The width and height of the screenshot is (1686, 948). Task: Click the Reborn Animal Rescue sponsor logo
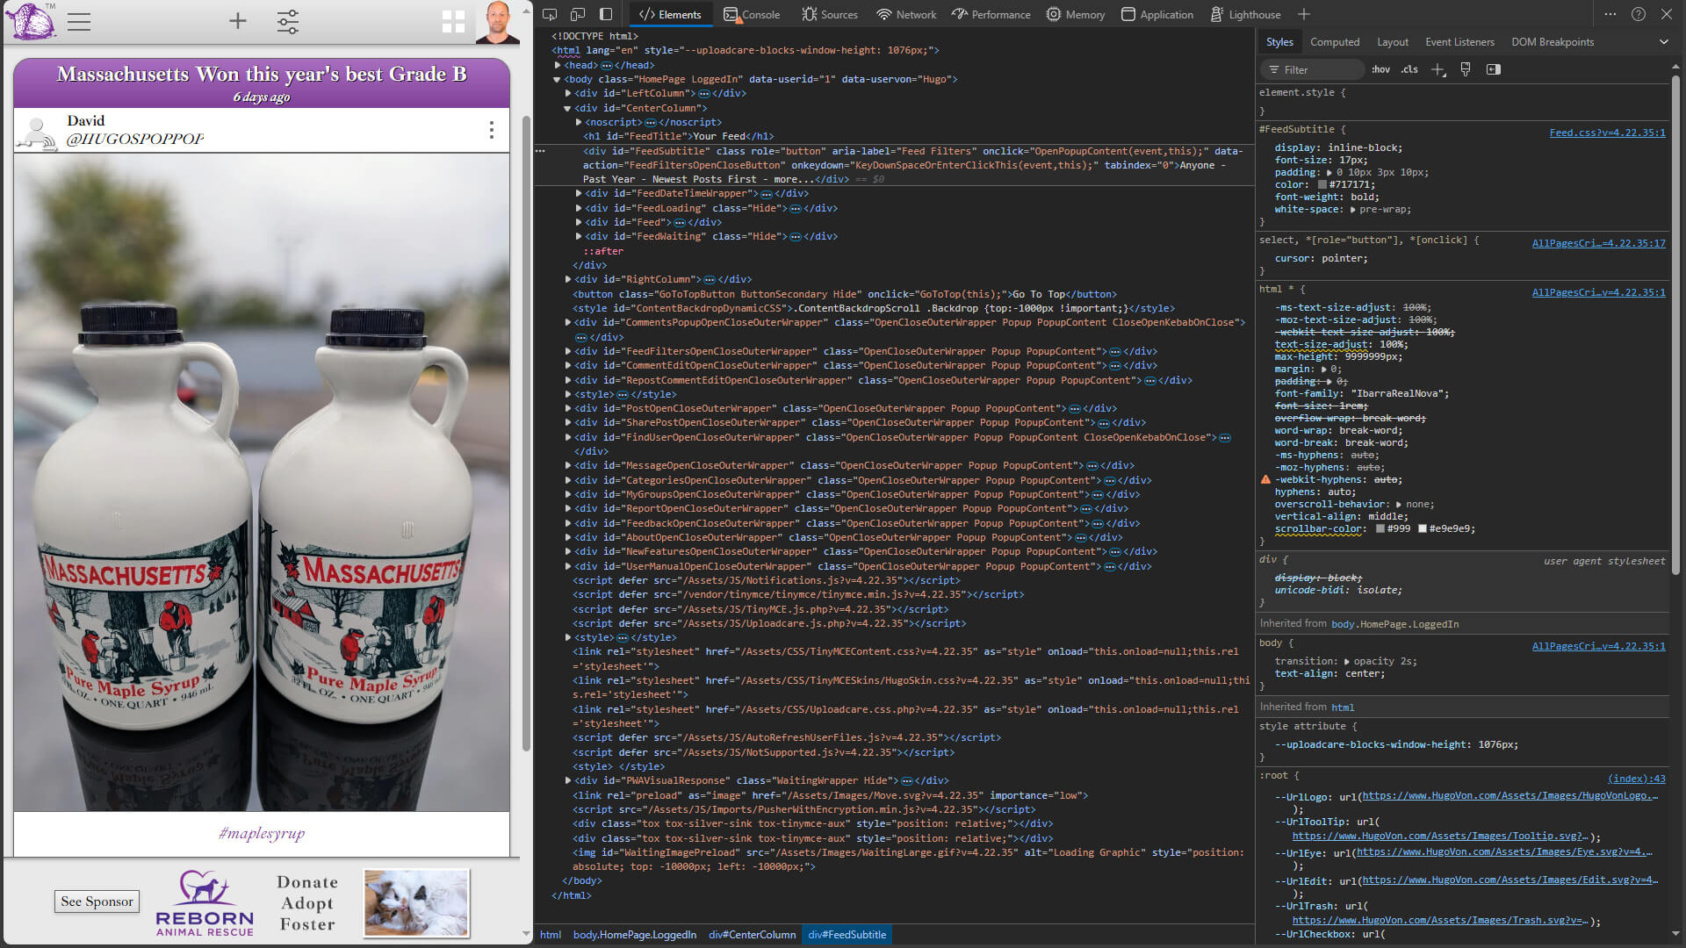(x=205, y=903)
